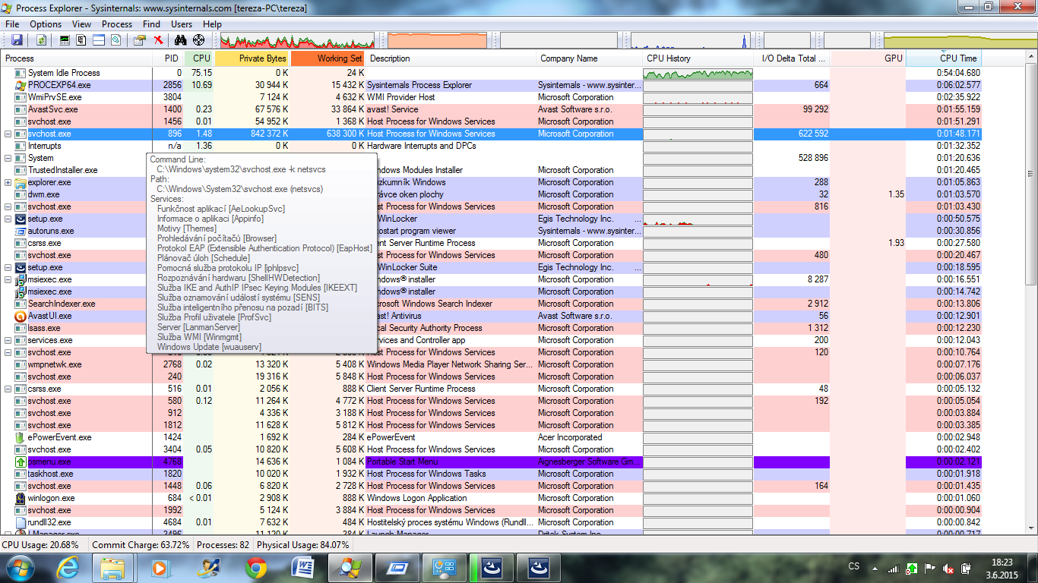Click the Save toolbar icon
This screenshot has width=1038, height=583.
pyautogui.click(x=17, y=40)
